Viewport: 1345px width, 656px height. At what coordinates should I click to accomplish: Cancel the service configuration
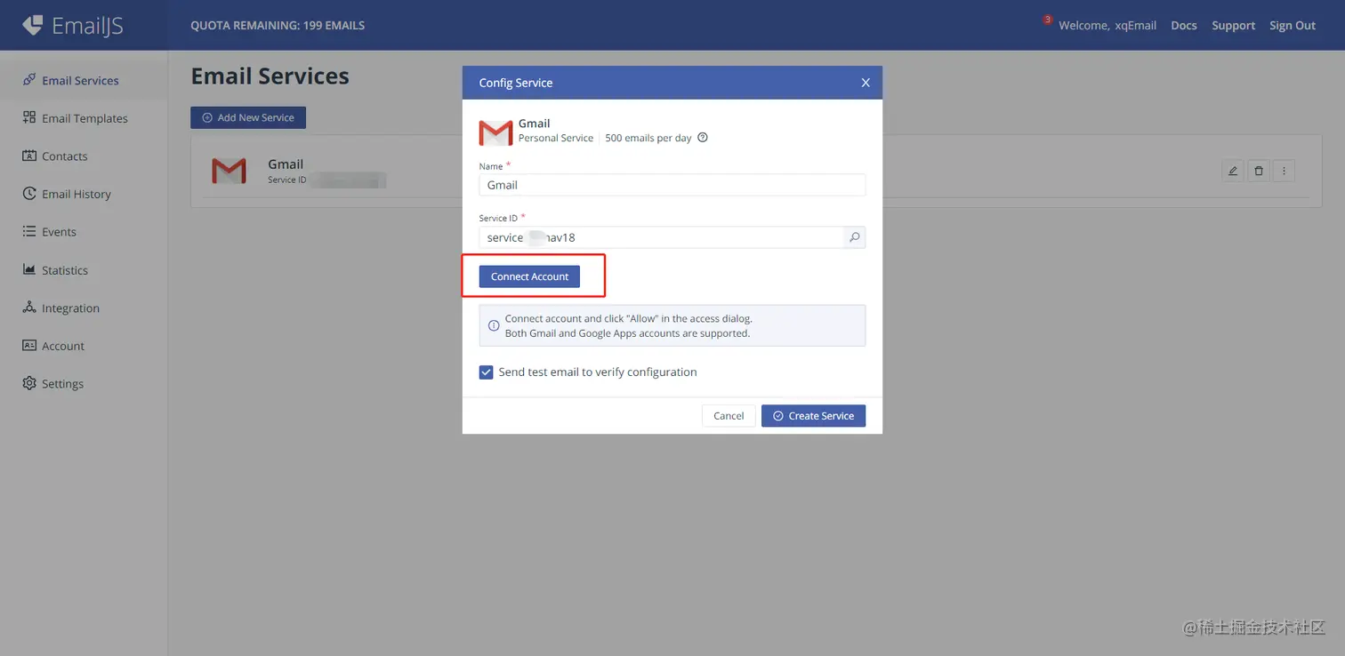coord(729,416)
